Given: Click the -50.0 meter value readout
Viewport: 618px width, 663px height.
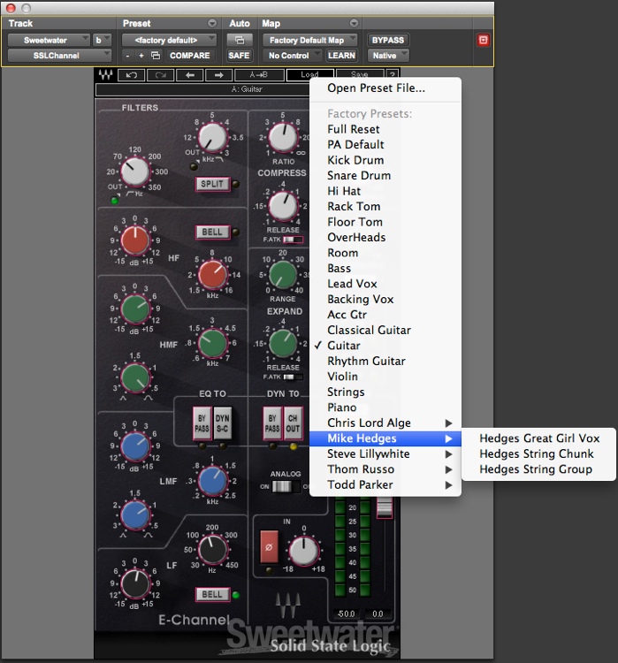Looking at the screenshot, I should [x=346, y=613].
